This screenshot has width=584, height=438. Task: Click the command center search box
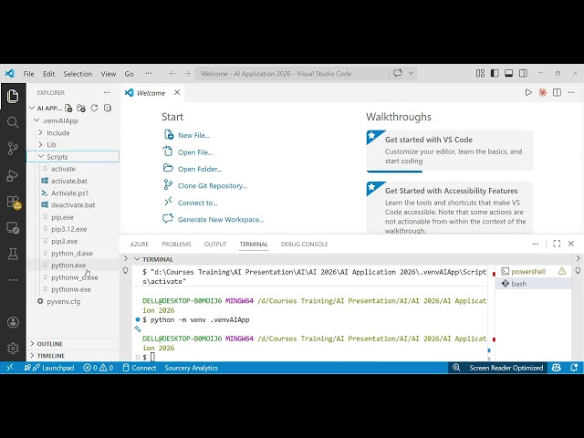292,73
